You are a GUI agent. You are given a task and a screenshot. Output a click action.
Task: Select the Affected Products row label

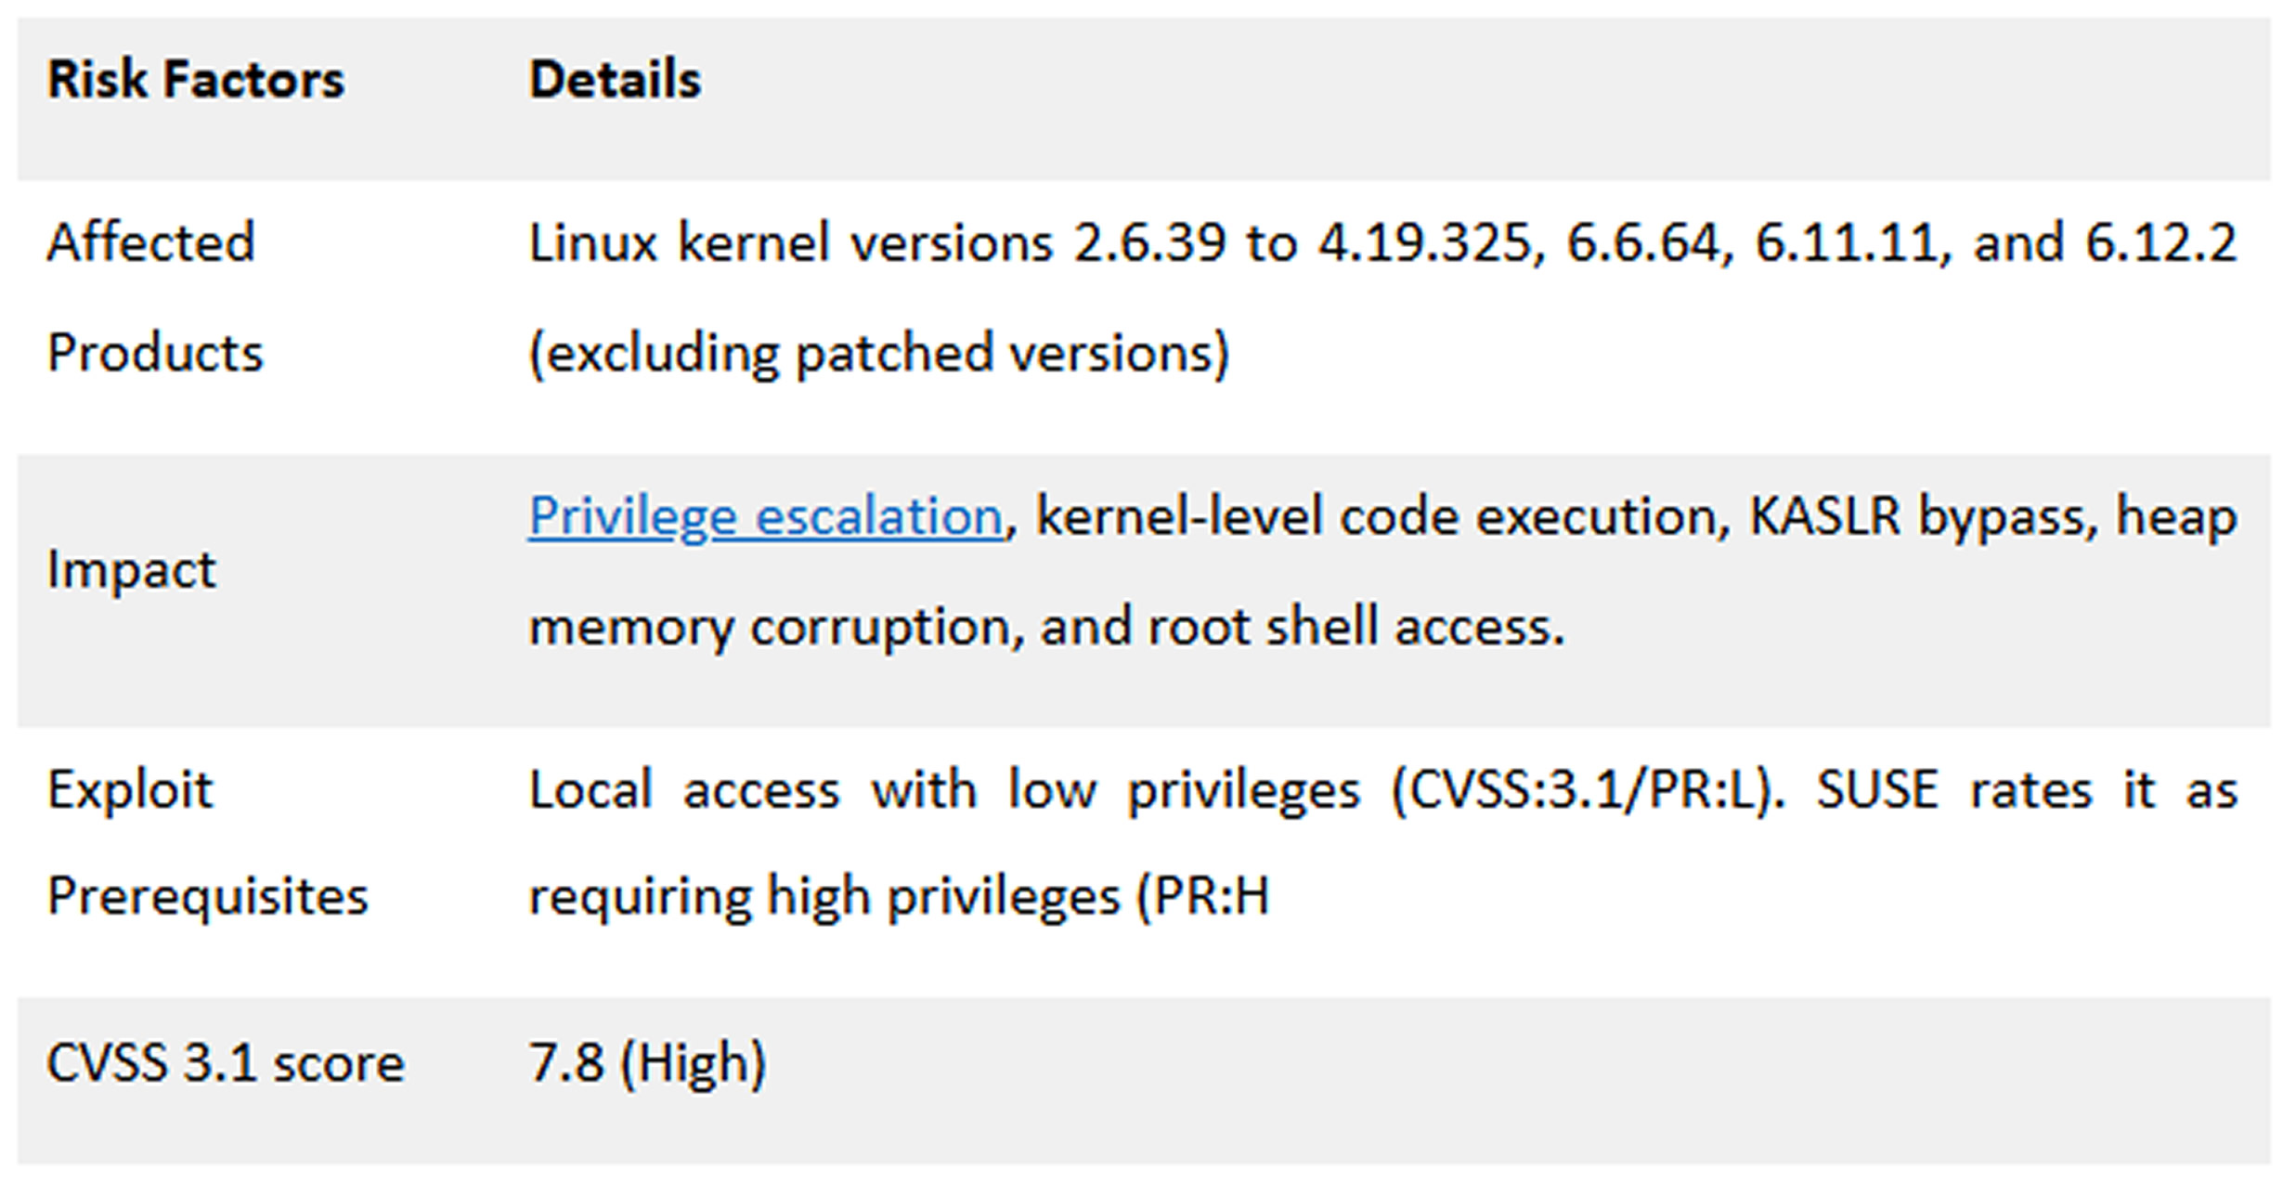pos(155,297)
